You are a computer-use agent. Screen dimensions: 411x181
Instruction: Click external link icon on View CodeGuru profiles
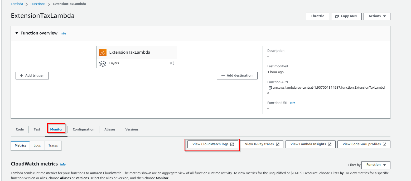coord(384,144)
